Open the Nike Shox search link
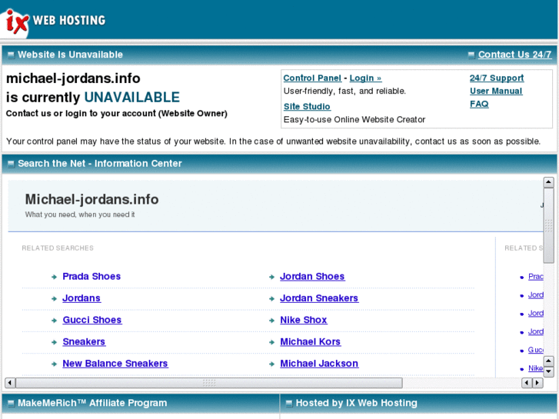 304,320
